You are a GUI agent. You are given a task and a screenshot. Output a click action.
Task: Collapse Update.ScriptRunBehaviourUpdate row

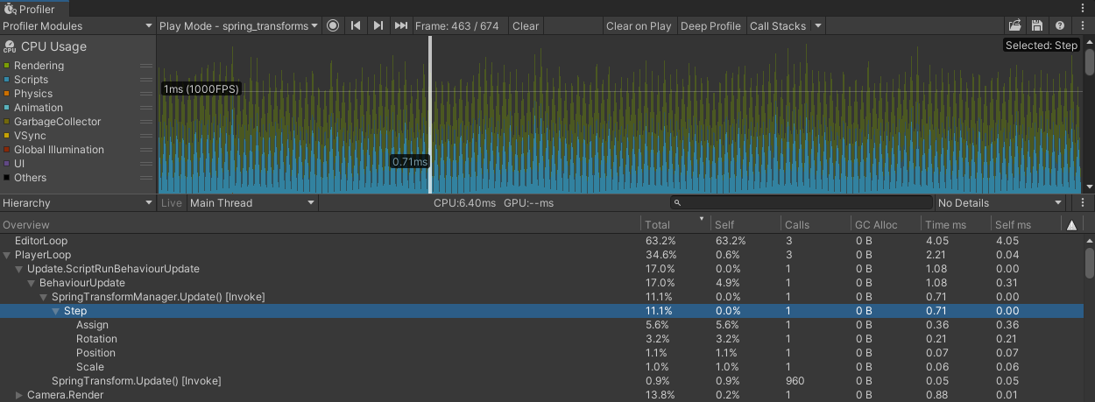19,269
